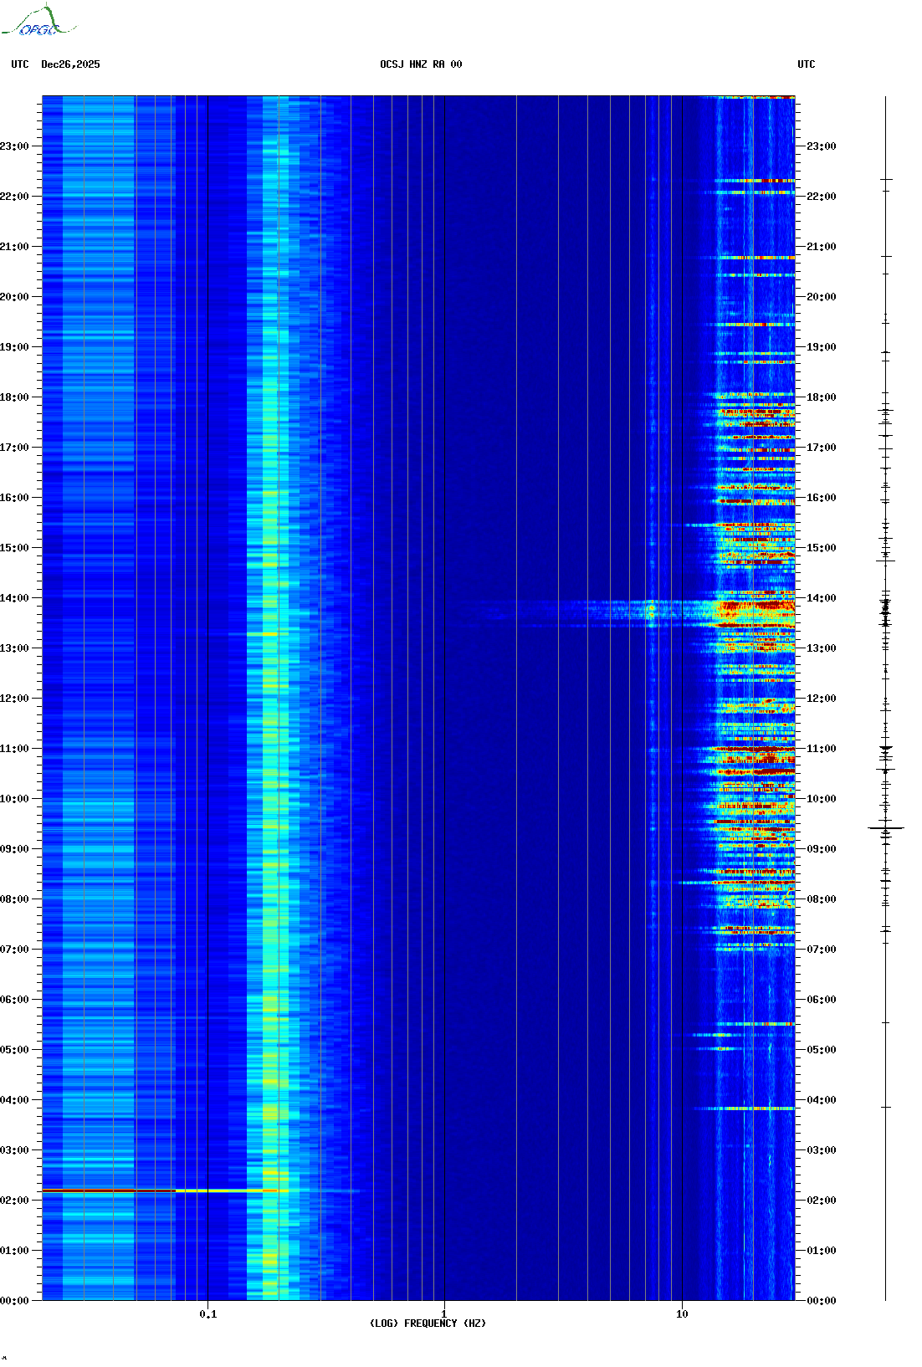Click the left-axis 23:00 time label
922x1367 pixels.
[x=14, y=146]
